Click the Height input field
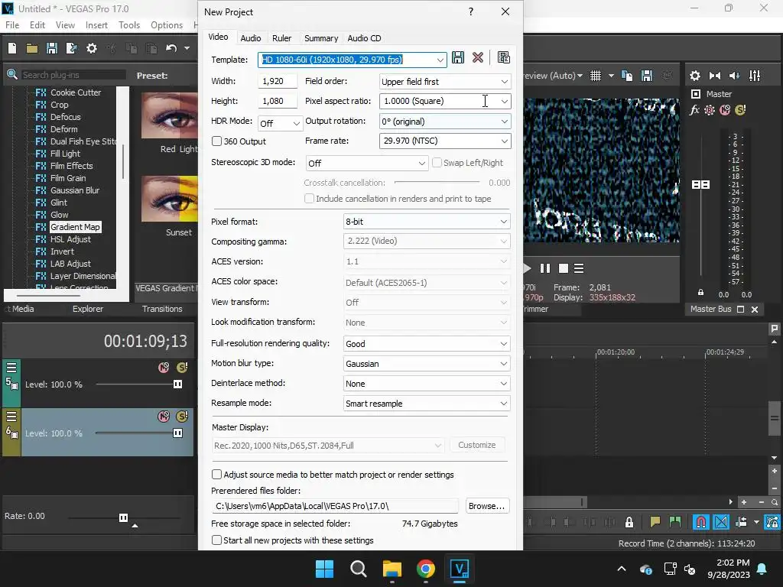 [x=277, y=102]
